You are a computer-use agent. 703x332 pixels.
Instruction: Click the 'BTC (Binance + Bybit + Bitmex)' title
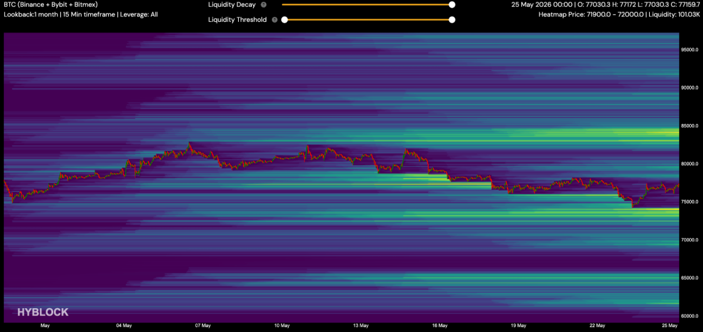[51, 5]
